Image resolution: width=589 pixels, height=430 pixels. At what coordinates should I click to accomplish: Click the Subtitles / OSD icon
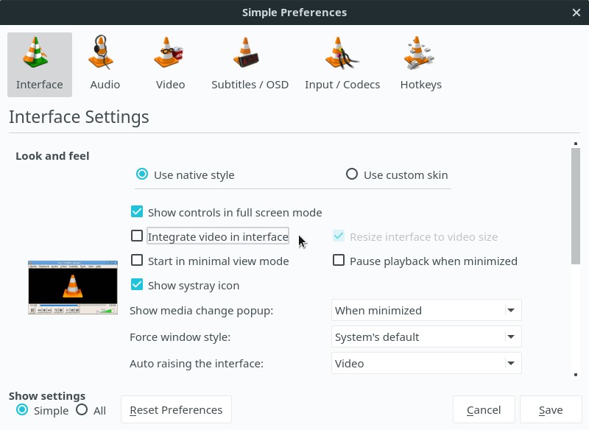[x=250, y=63]
